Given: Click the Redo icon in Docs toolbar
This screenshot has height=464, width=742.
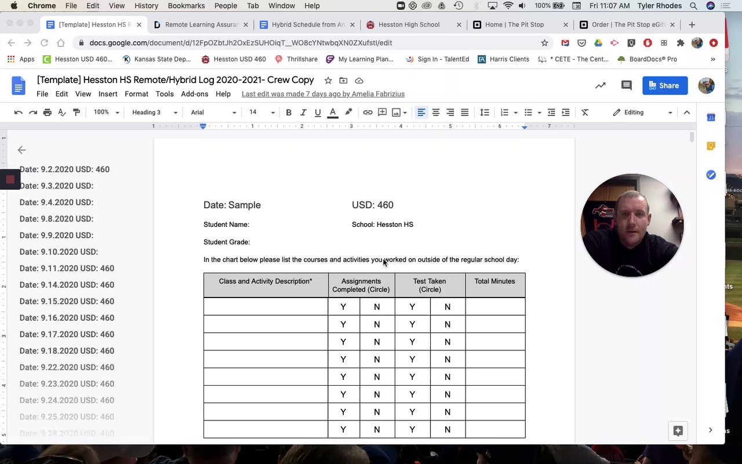Looking at the screenshot, I should [33, 113].
